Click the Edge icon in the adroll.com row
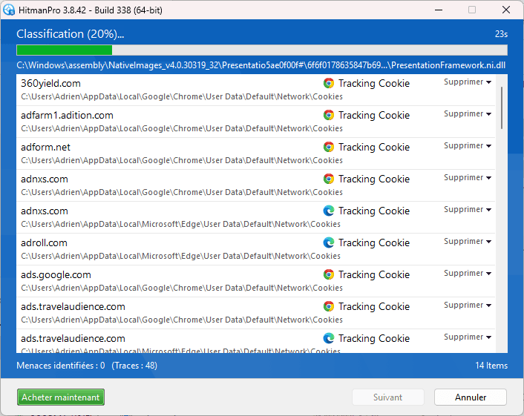 pyautogui.click(x=329, y=242)
